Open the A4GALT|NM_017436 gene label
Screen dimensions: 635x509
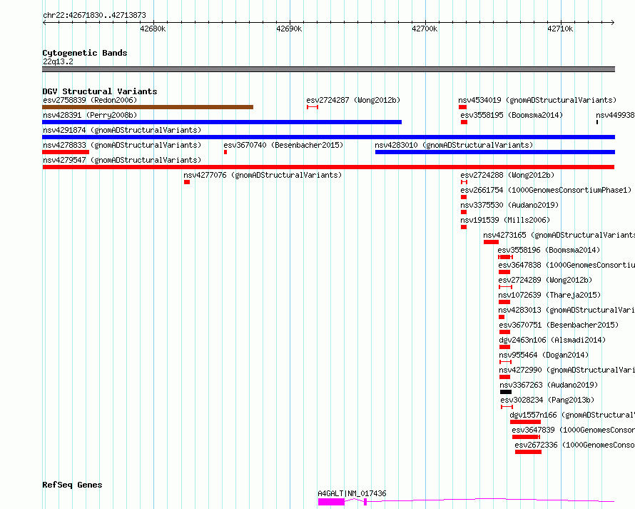[x=352, y=493]
